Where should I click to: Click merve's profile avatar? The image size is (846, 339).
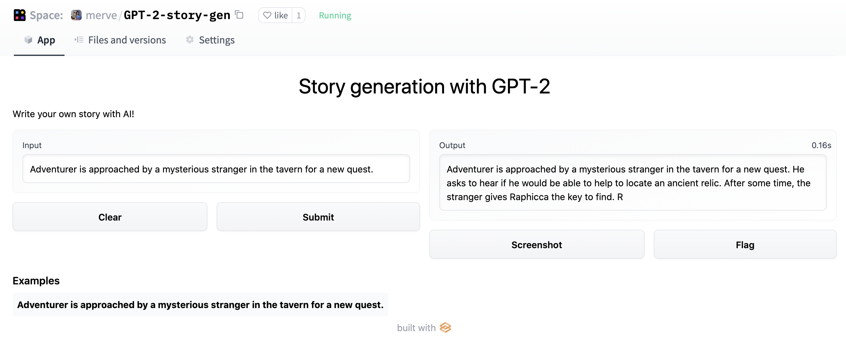tap(76, 15)
